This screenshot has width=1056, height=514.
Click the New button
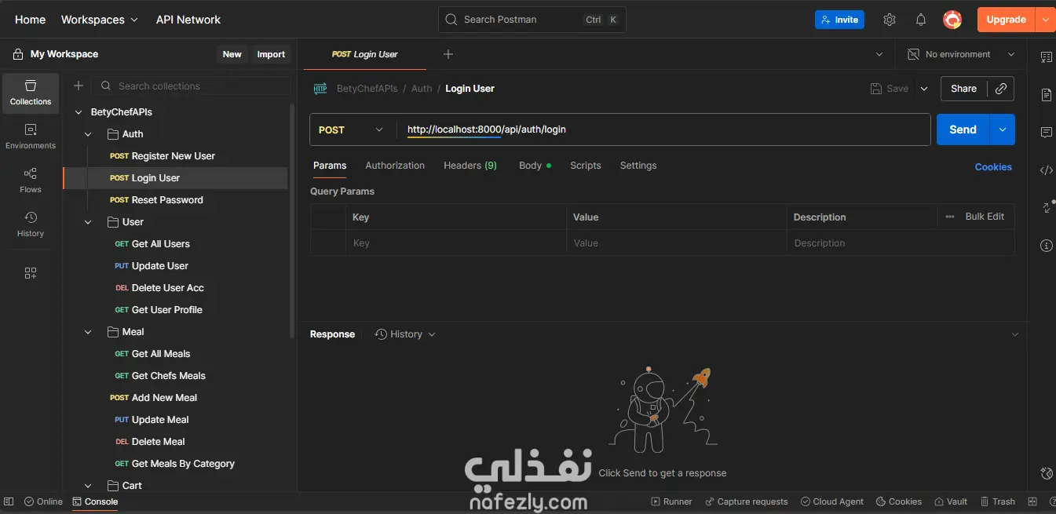tap(232, 54)
